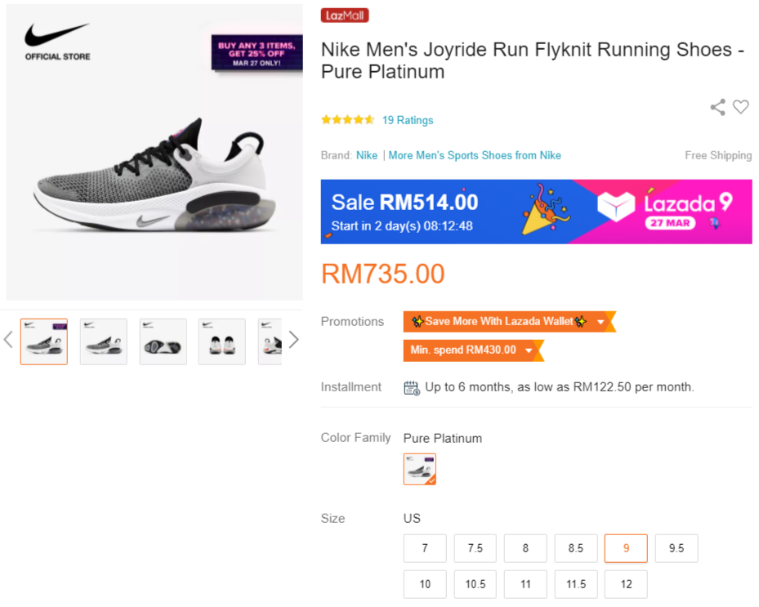
Task: Open the Nike brand link
Action: (x=367, y=155)
